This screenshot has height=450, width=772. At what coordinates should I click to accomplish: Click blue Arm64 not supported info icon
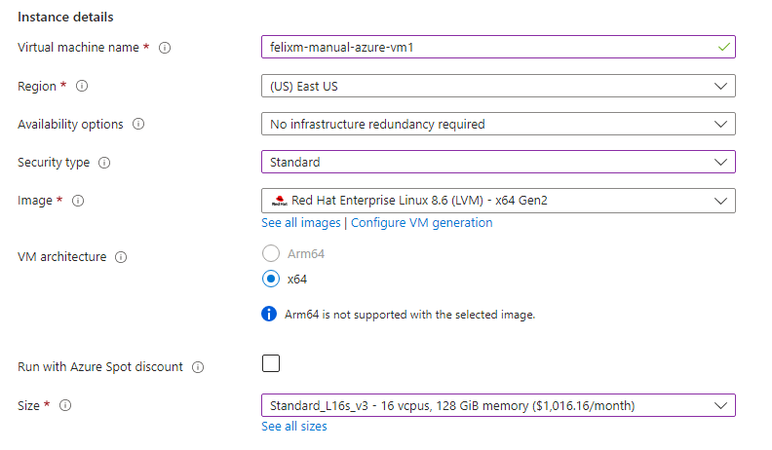pyautogui.click(x=269, y=314)
